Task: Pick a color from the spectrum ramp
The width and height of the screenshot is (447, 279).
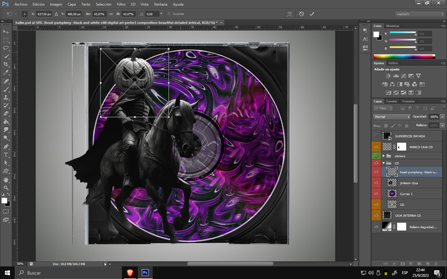Action: point(405,56)
